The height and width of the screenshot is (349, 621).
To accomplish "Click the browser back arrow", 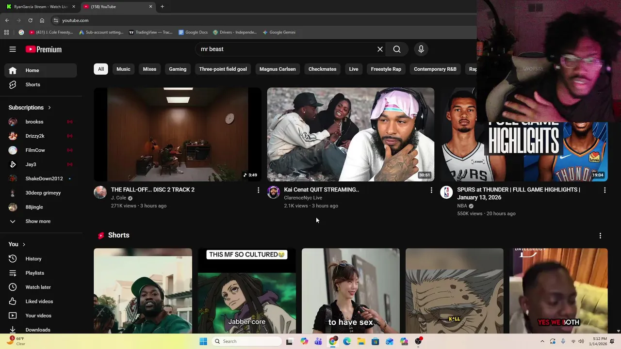I will 7,20.
